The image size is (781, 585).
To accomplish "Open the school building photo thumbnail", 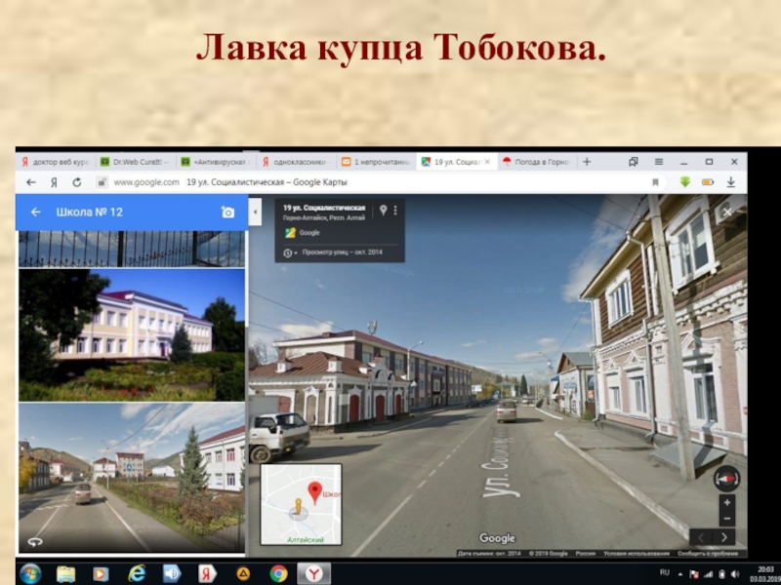I will (x=132, y=335).
